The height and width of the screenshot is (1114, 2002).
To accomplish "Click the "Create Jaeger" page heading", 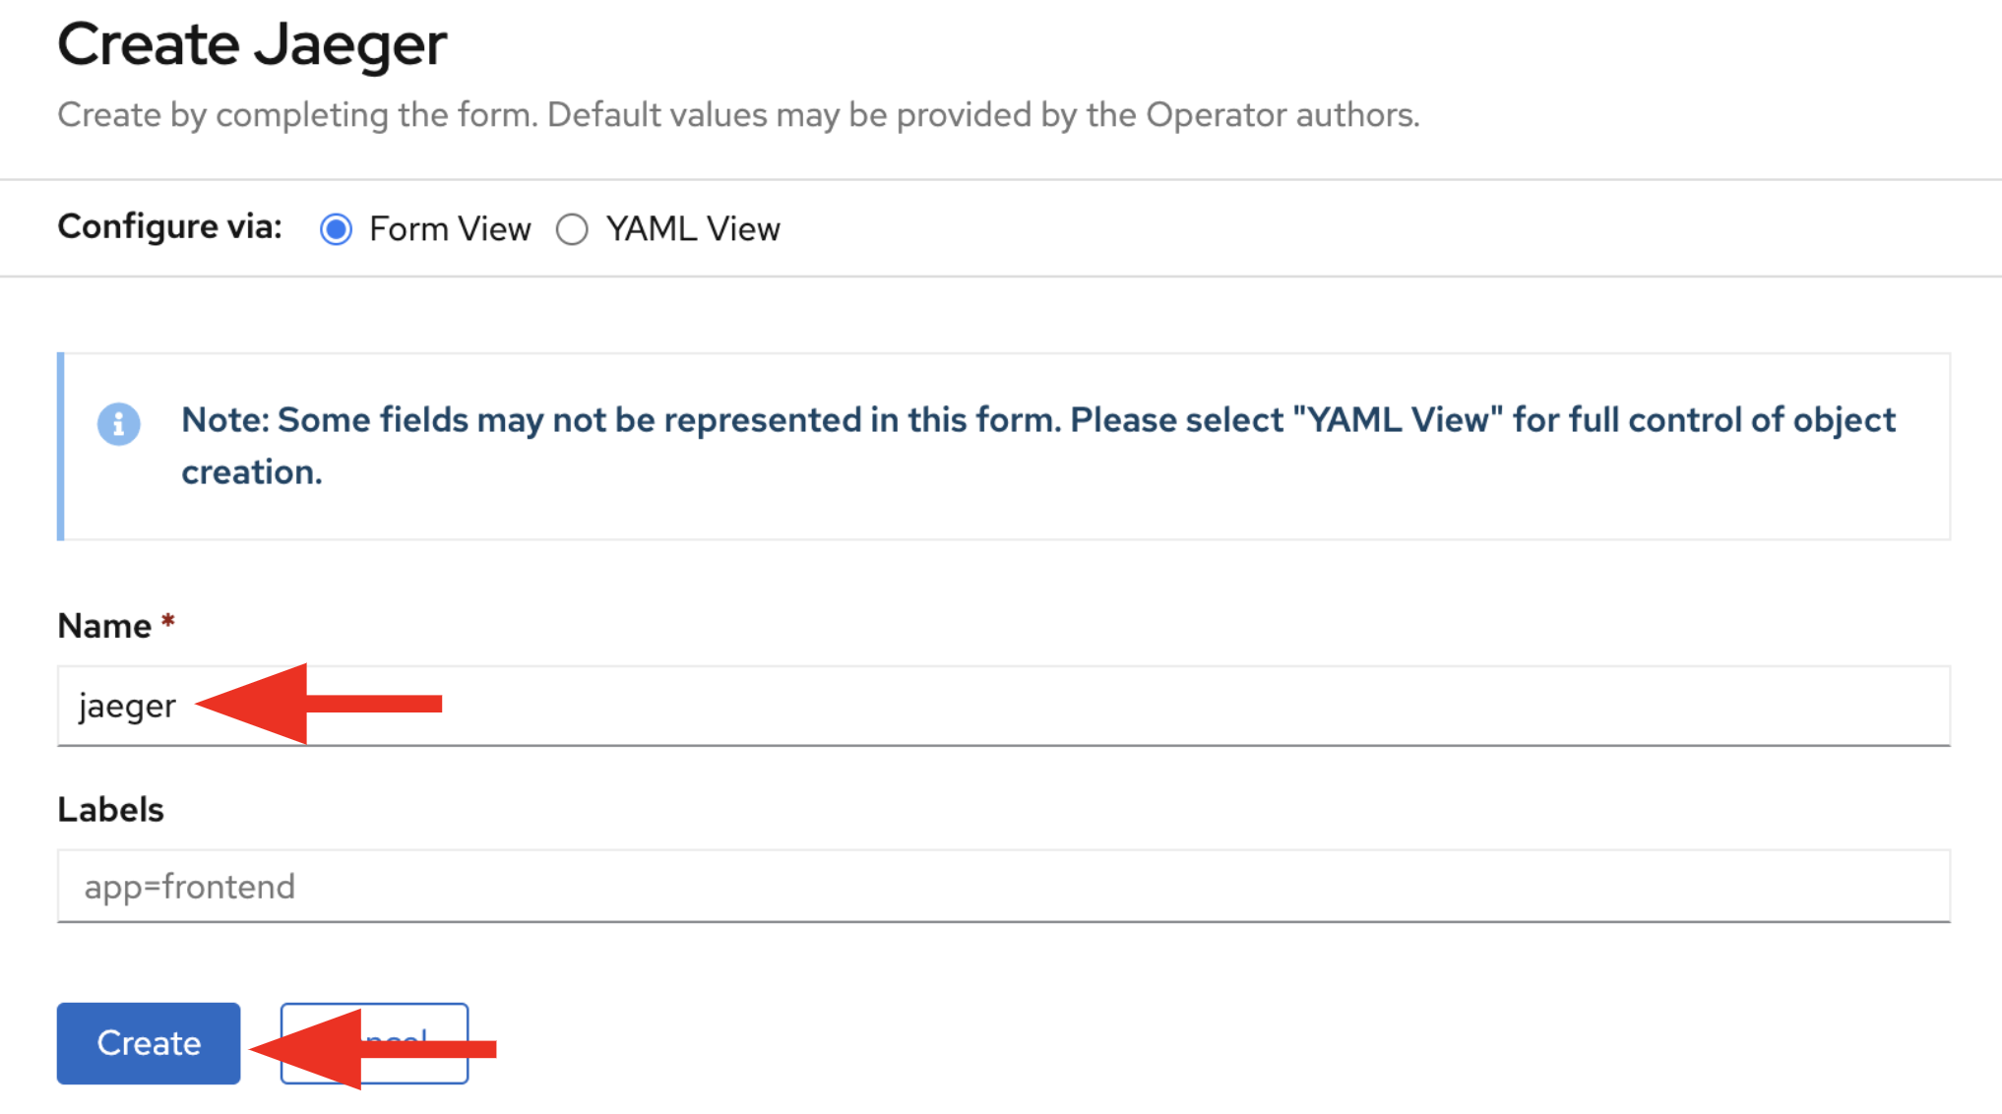I will pyautogui.click(x=252, y=45).
